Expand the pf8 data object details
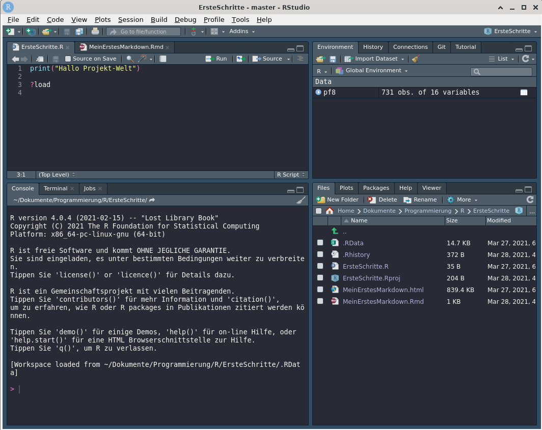The height and width of the screenshot is (430, 542). tap(318, 92)
